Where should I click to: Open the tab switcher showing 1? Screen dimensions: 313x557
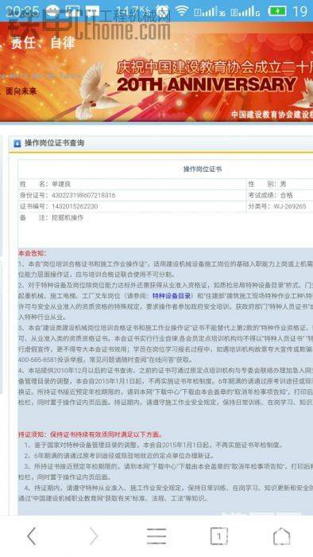click(x=218, y=536)
